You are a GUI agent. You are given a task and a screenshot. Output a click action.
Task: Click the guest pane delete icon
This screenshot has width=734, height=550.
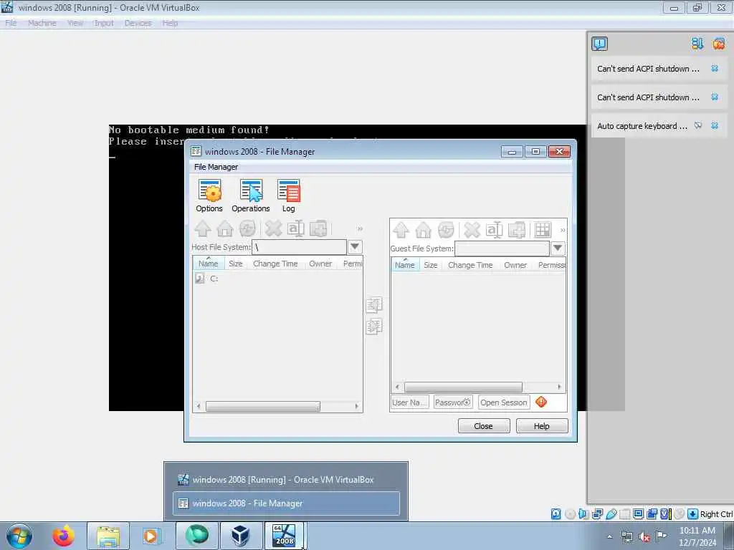(472, 230)
